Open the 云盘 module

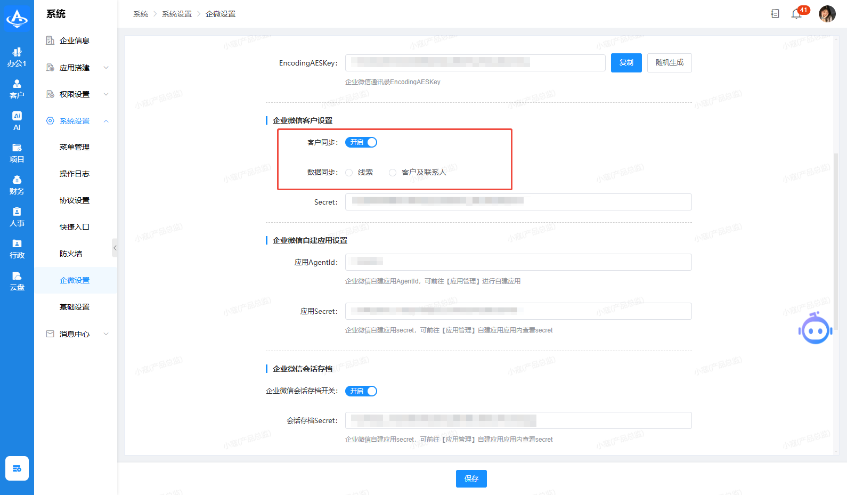tap(17, 281)
